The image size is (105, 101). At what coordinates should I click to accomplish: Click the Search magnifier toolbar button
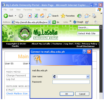(53, 16)
